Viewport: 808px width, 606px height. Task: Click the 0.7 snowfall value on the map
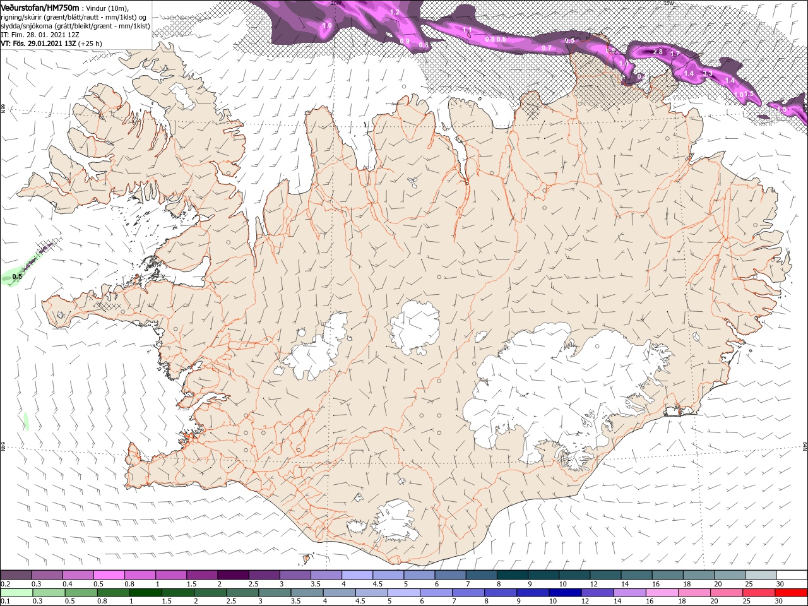(547, 48)
